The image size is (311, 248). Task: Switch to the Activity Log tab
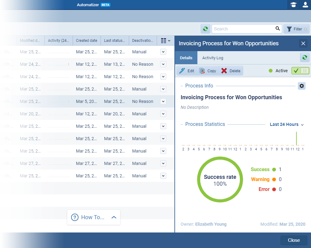tap(213, 58)
